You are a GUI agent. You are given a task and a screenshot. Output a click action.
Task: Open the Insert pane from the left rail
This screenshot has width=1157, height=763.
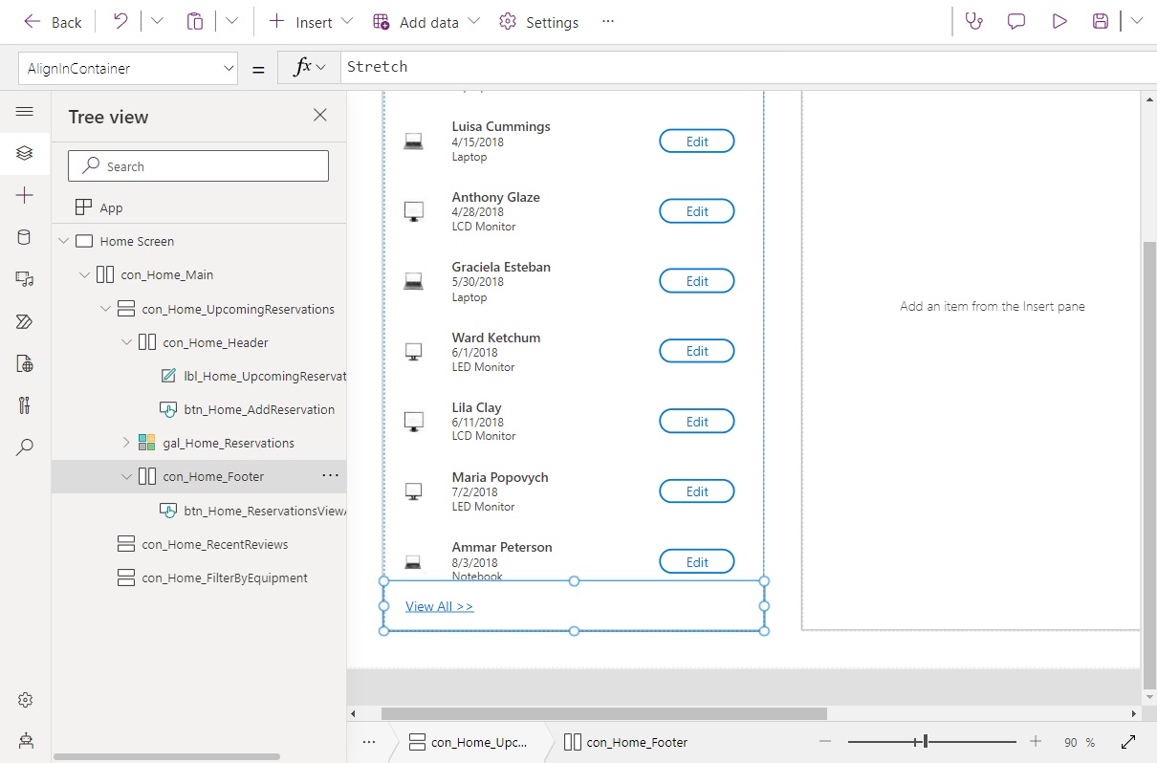click(25, 195)
